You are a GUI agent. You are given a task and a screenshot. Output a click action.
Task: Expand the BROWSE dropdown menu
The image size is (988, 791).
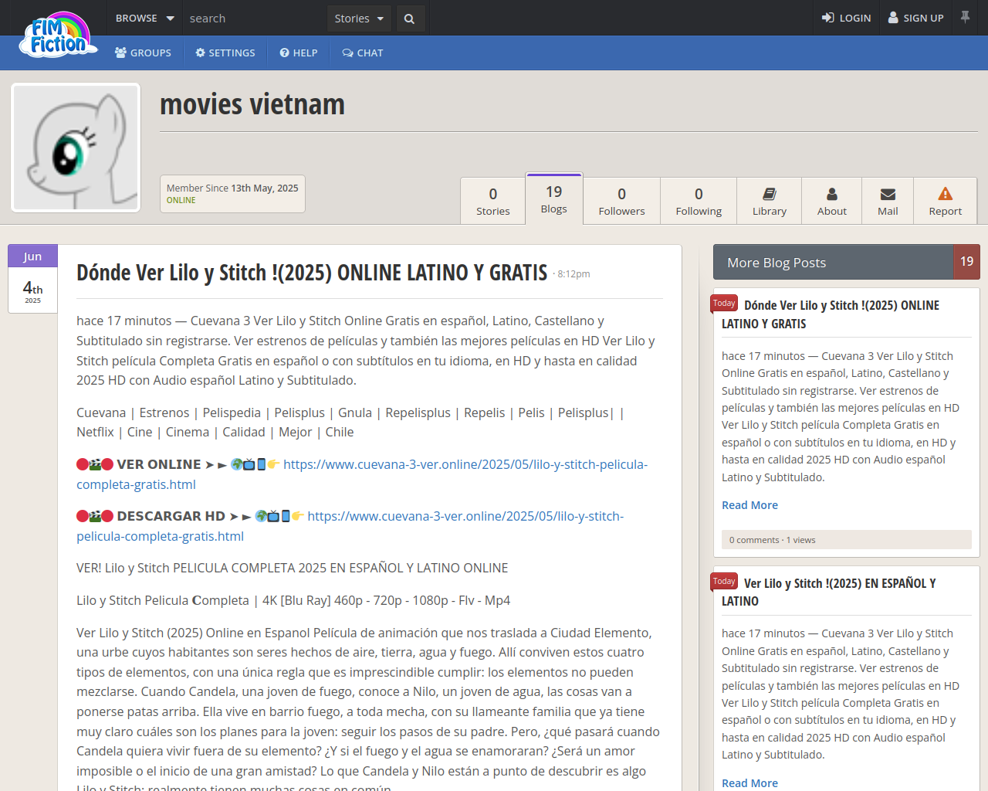pyautogui.click(x=144, y=18)
